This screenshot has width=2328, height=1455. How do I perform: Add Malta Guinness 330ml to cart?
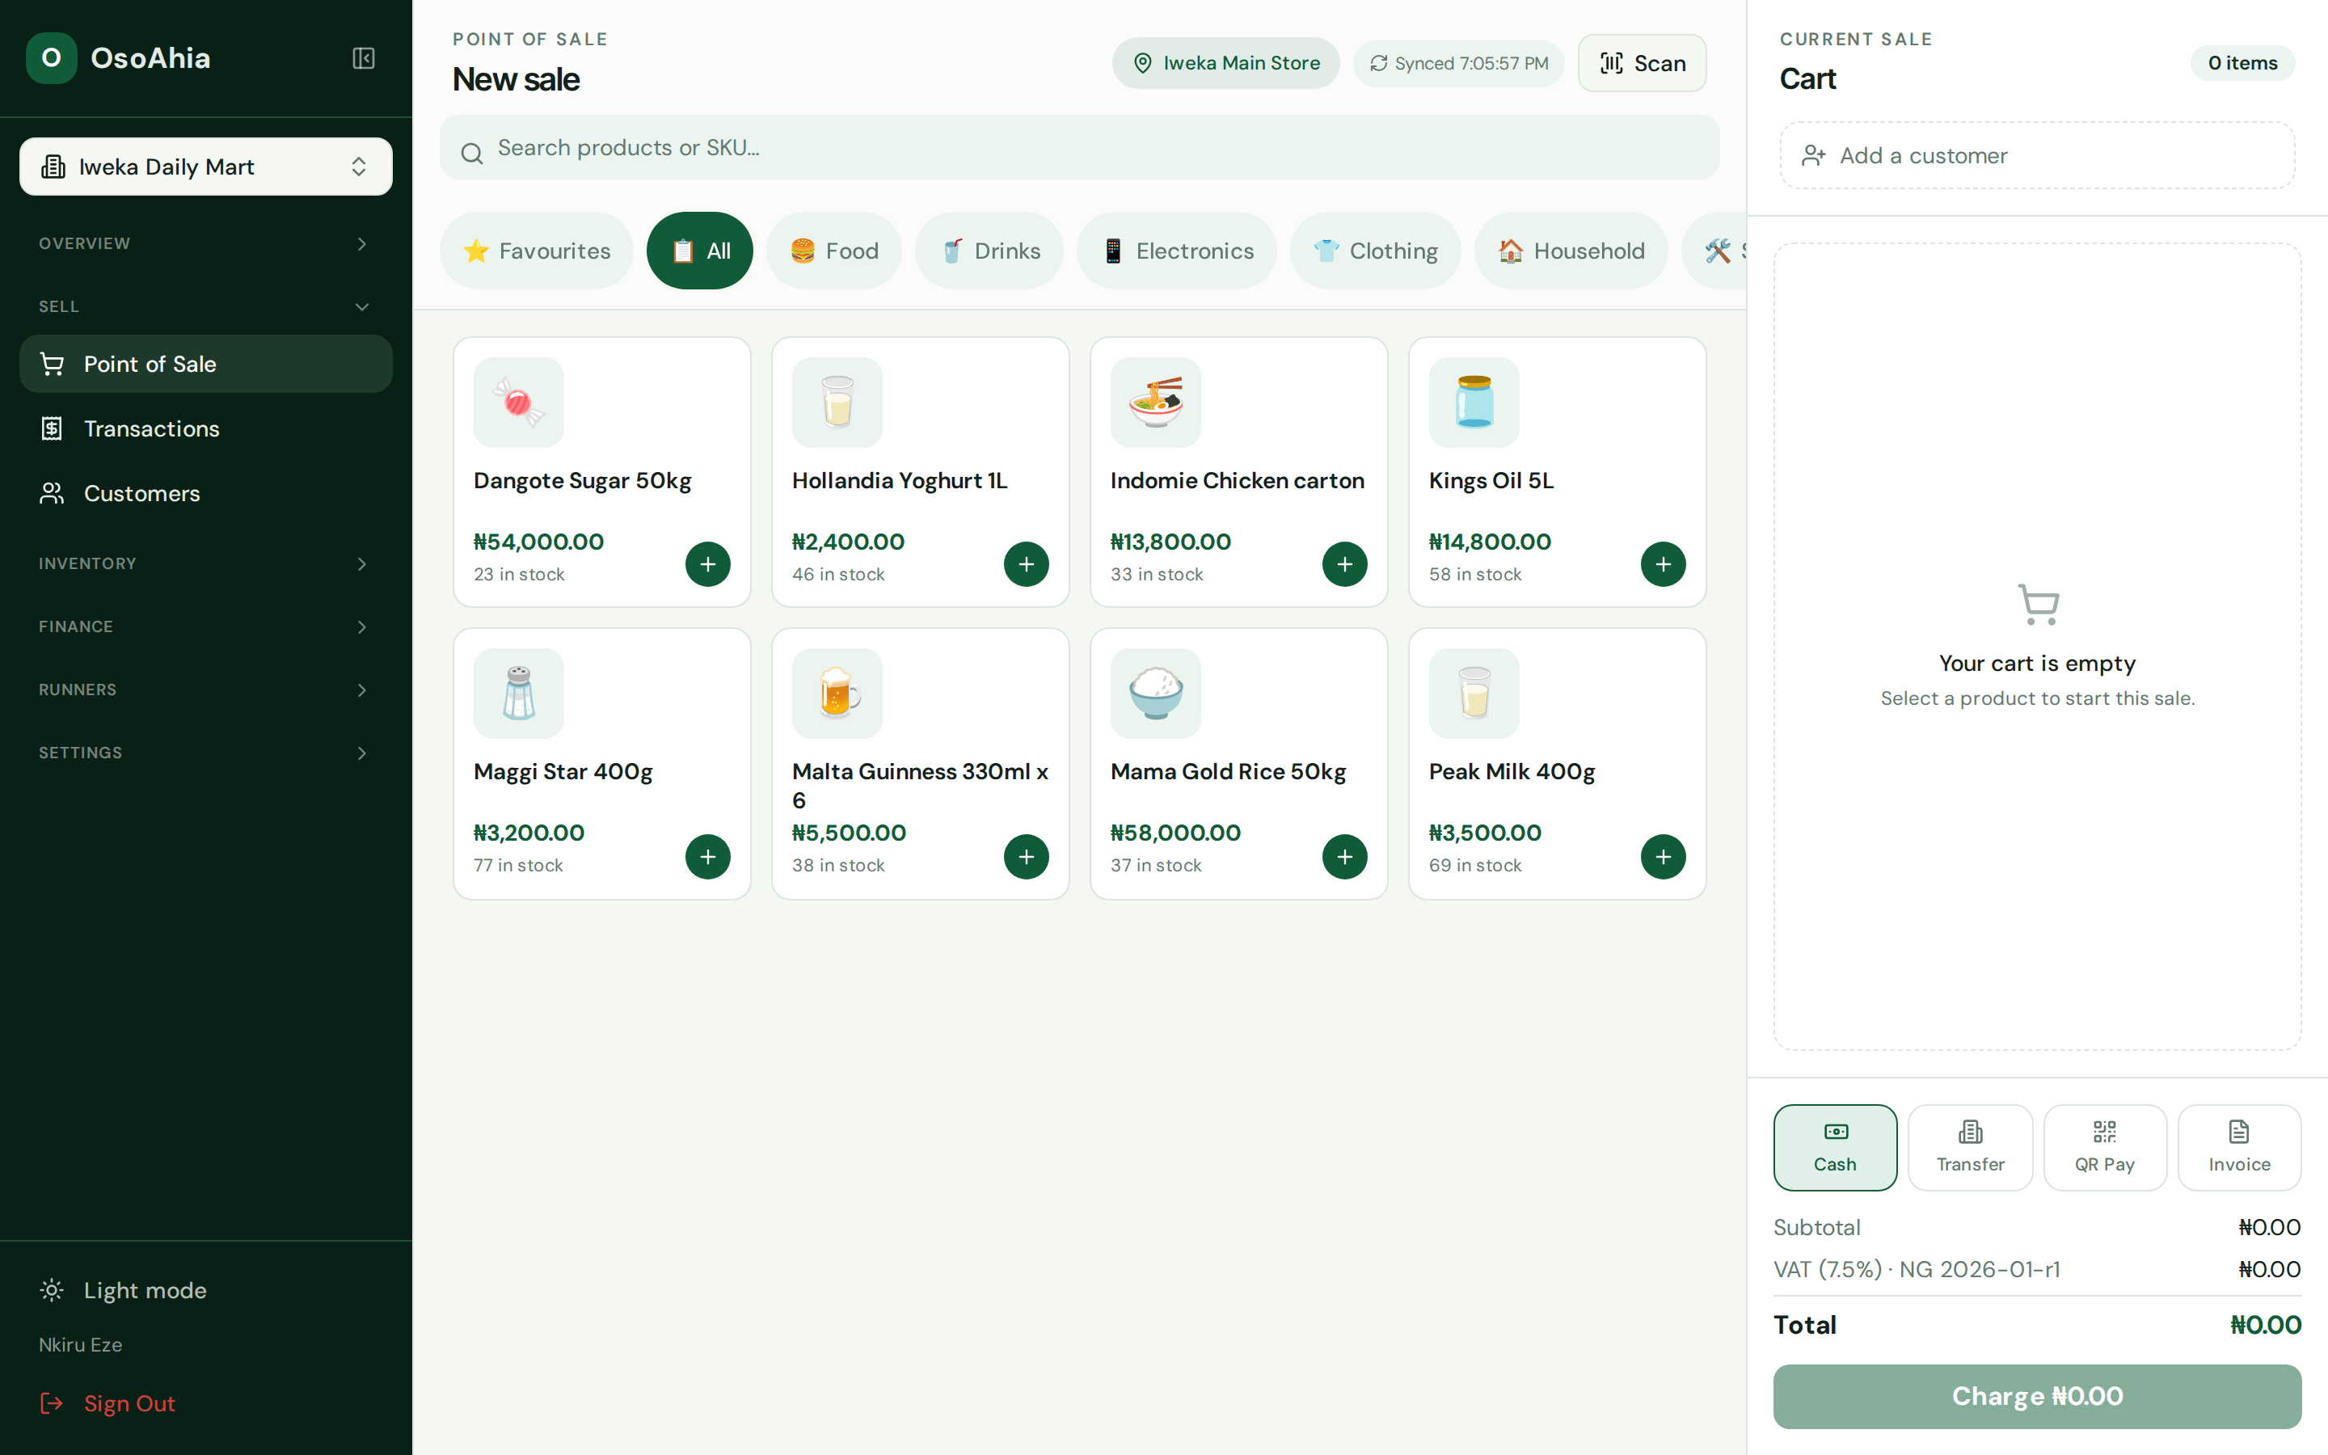pyautogui.click(x=1027, y=857)
